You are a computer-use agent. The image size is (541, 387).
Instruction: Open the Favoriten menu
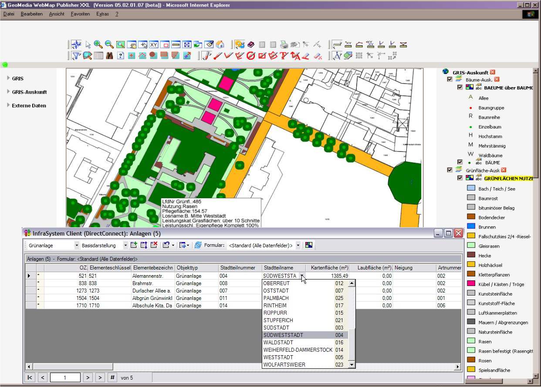pyautogui.click(x=80, y=14)
